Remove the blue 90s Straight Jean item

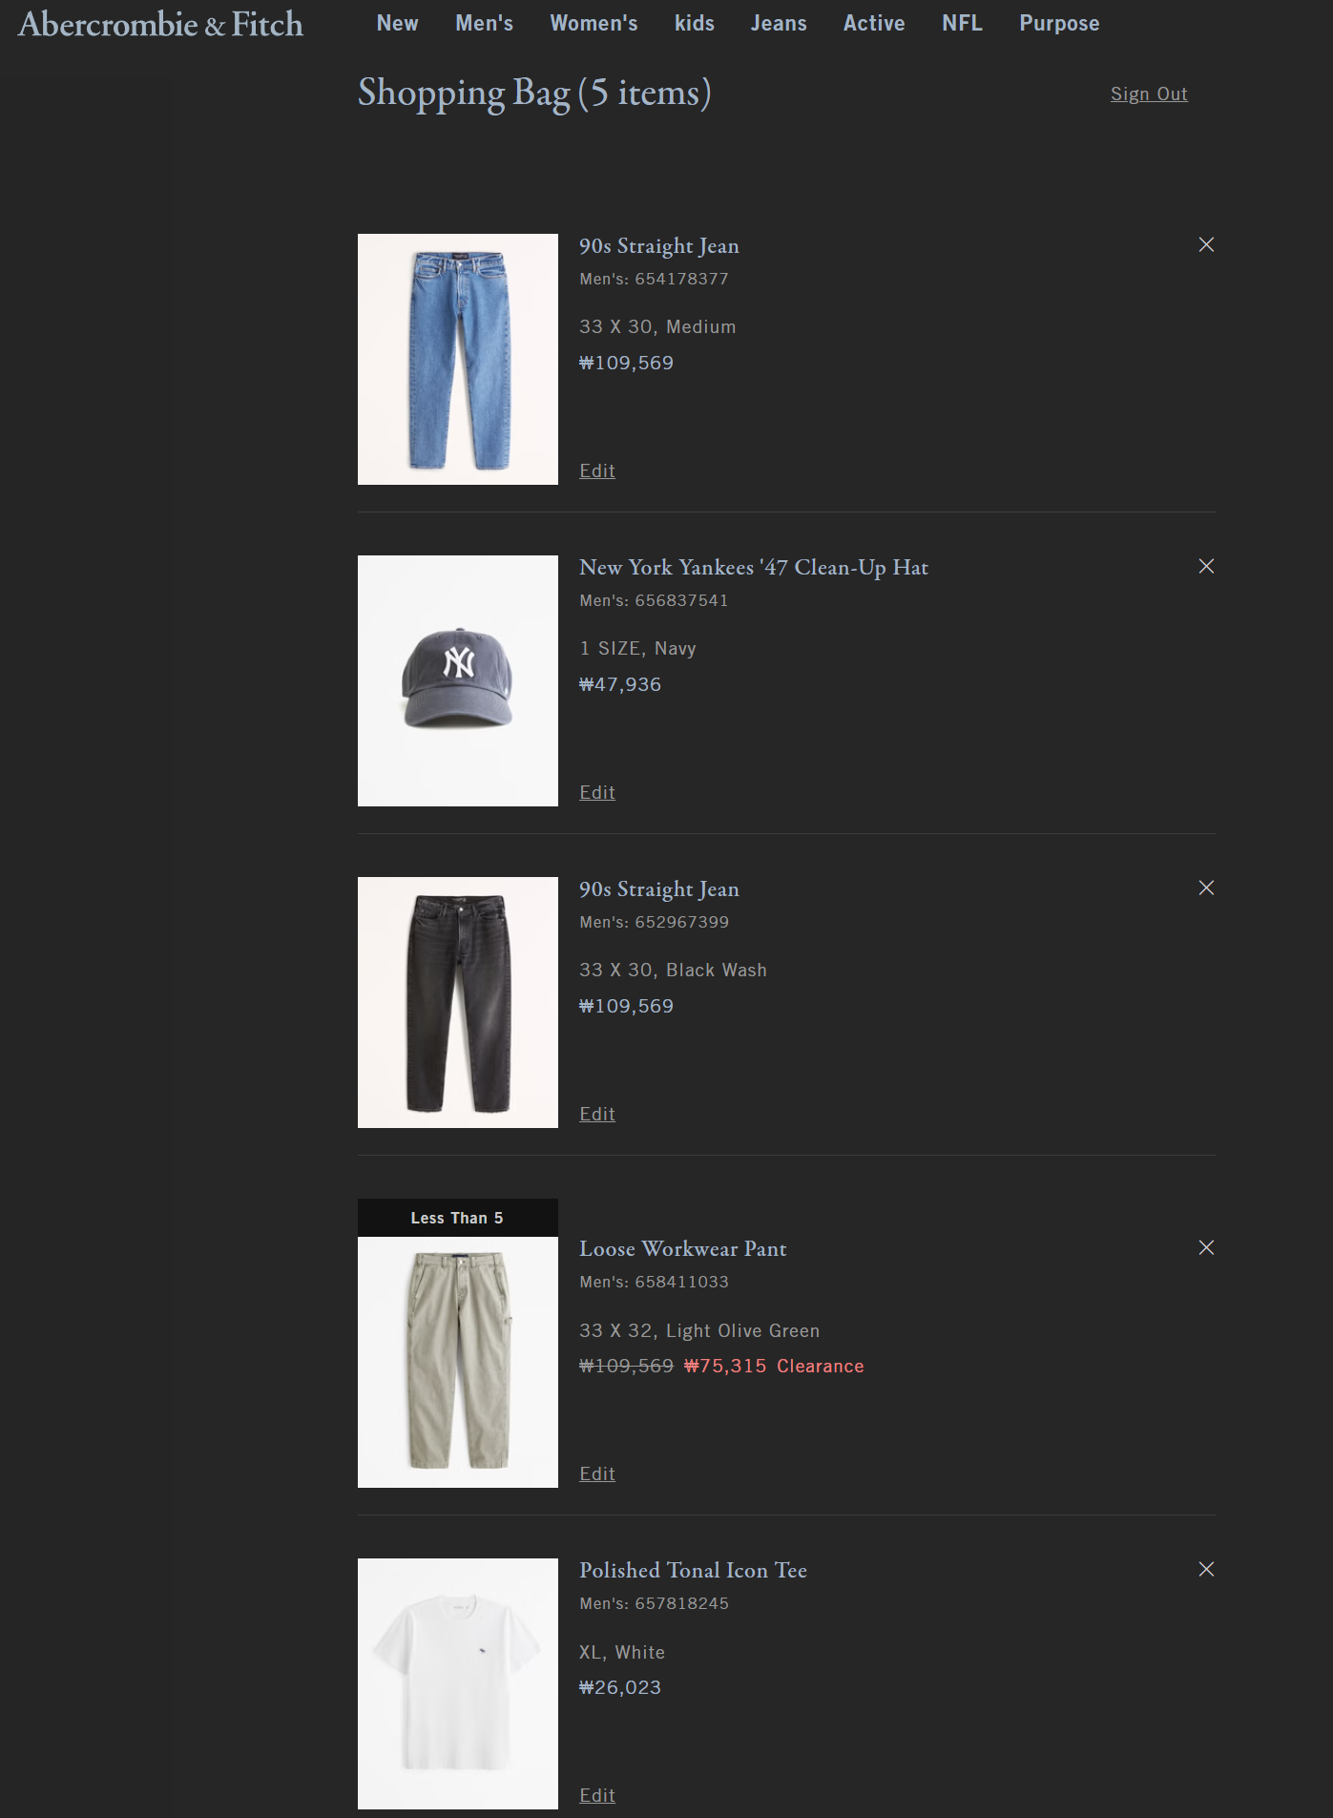(1206, 244)
